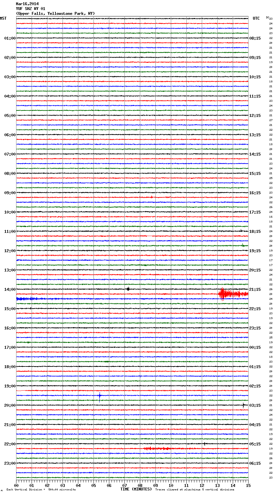
Task: Click the blue spike on the 19:30 trace
Action: [100, 397]
